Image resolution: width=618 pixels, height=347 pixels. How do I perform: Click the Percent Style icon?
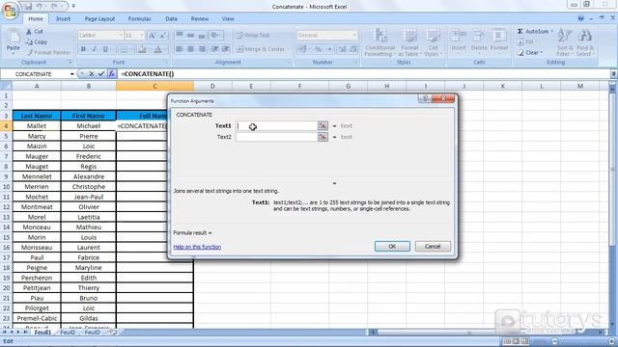(x=318, y=49)
